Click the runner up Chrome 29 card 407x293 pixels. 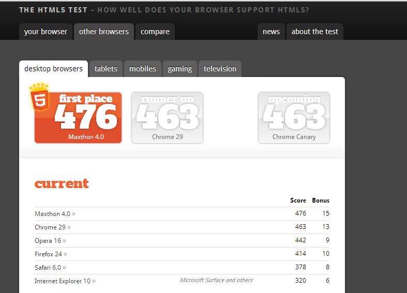click(167, 118)
